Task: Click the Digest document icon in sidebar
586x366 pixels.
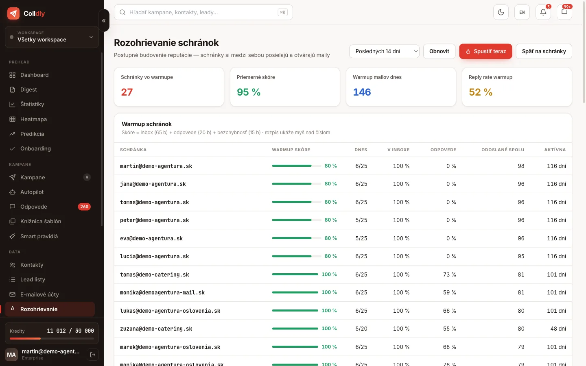Action: (13, 89)
